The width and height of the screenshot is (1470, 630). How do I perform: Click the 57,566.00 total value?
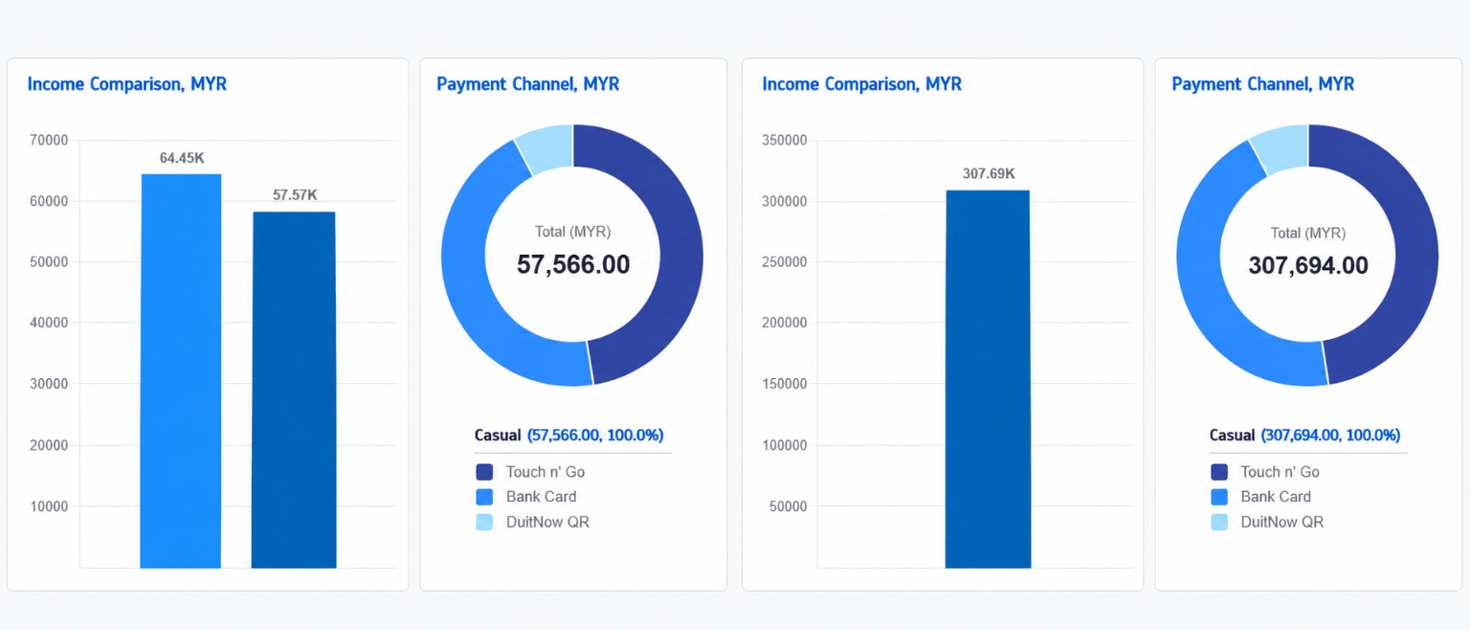click(x=573, y=265)
